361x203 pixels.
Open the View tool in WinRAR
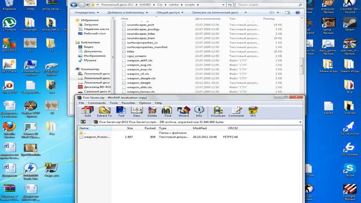point(137,112)
